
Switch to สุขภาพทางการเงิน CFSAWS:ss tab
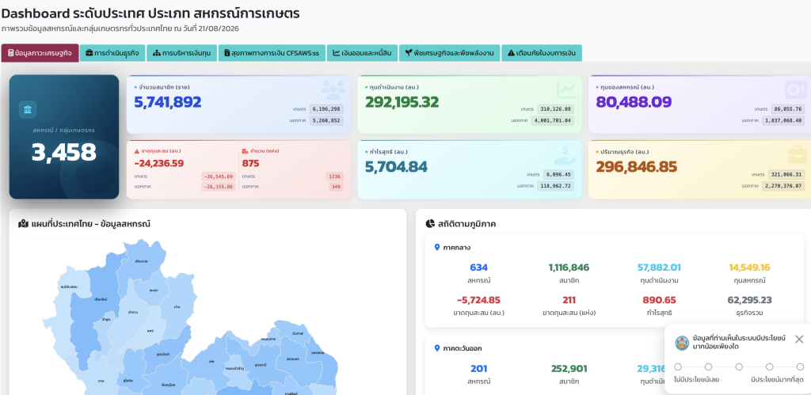272,53
